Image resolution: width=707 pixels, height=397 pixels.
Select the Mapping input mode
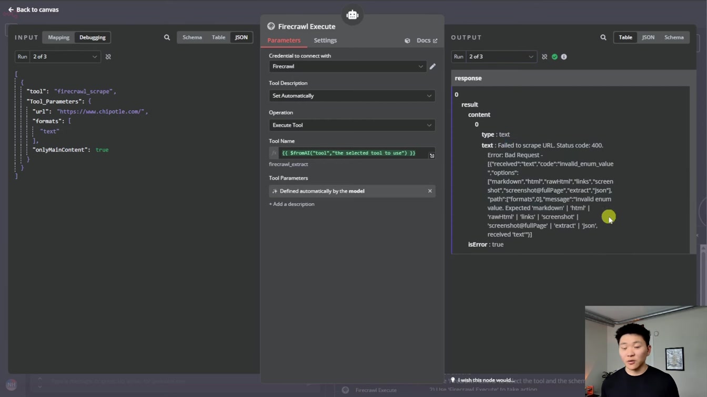click(58, 37)
